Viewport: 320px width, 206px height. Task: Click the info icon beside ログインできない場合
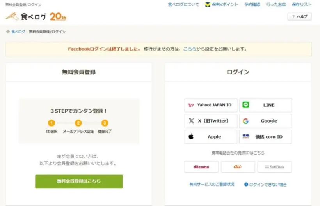pos(246,184)
